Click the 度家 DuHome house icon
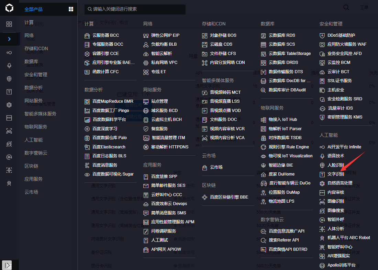This screenshot has height=270, width=378. click(264, 174)
